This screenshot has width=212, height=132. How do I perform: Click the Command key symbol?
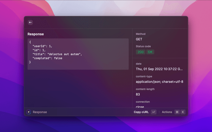click(177, 112)
